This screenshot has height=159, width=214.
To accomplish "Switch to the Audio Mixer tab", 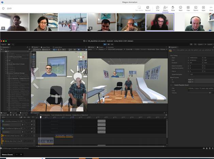I will 57,47.
